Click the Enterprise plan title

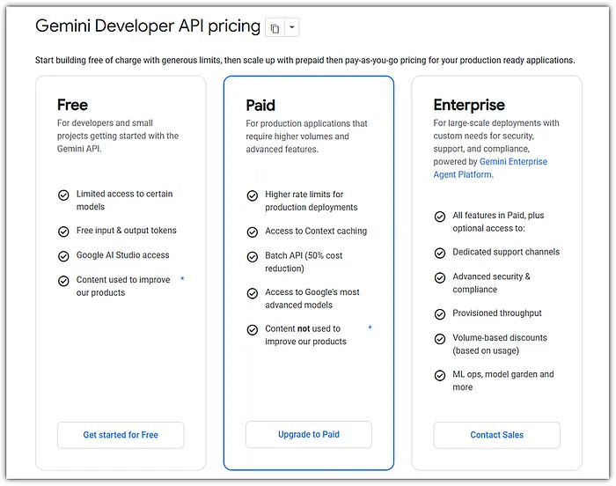click(x=469, y=105)
